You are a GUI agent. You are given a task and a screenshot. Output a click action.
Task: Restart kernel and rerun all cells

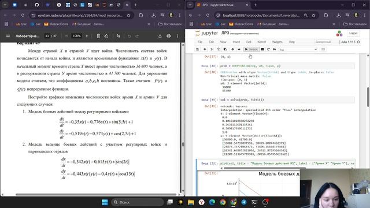click(275, 49)
